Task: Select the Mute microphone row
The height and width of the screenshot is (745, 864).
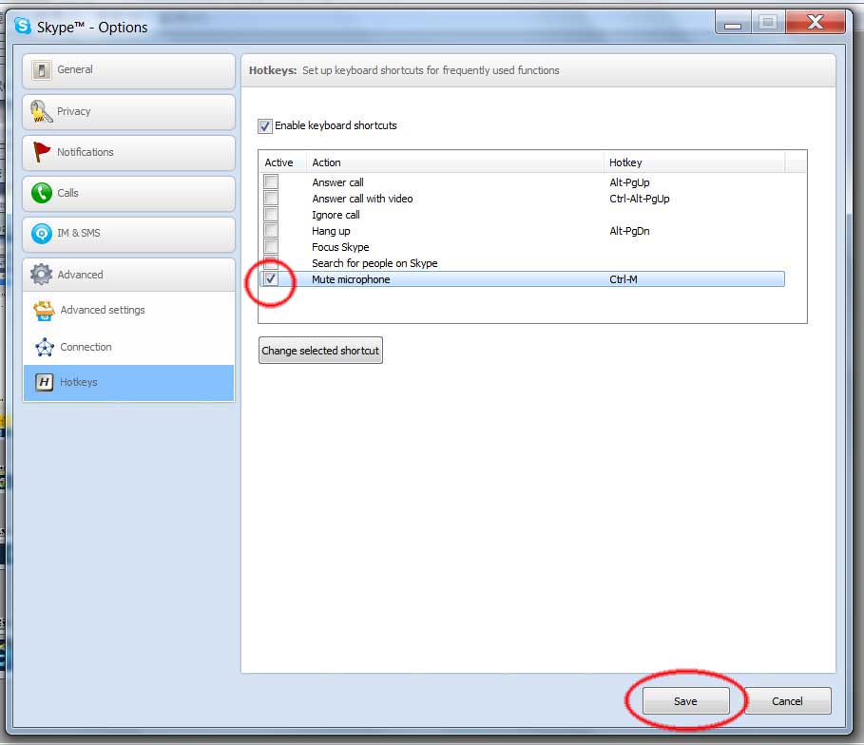Action: 522,278
